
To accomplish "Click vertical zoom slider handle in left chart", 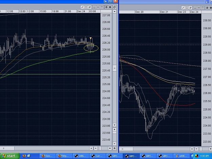I will (x=115, y=133).
